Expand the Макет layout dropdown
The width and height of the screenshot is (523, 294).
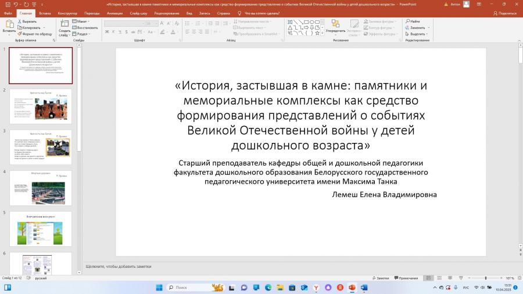81,21
